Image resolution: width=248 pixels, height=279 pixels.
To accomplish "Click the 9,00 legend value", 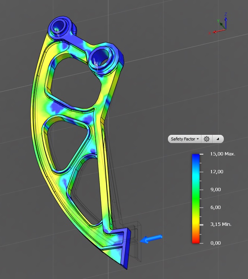I will (216, 189).
